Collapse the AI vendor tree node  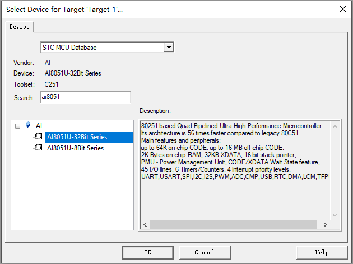[17, 126]
